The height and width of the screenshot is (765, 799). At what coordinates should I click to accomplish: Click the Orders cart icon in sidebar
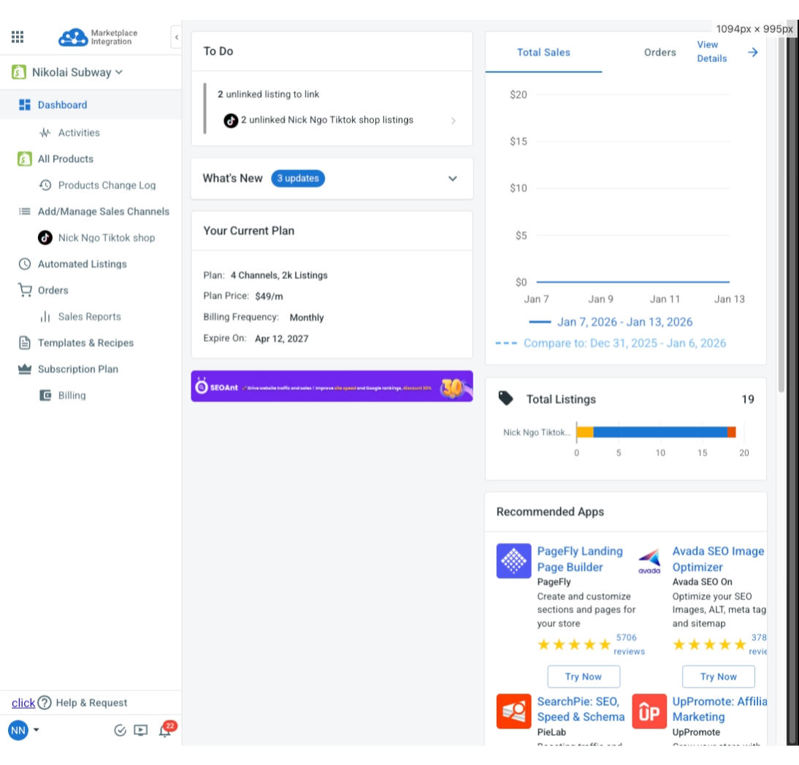pyautogui.click(x=25, y=290)
